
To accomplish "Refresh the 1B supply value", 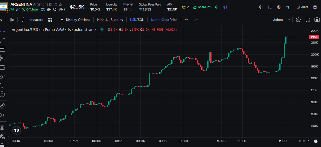I will click(130, 9).
